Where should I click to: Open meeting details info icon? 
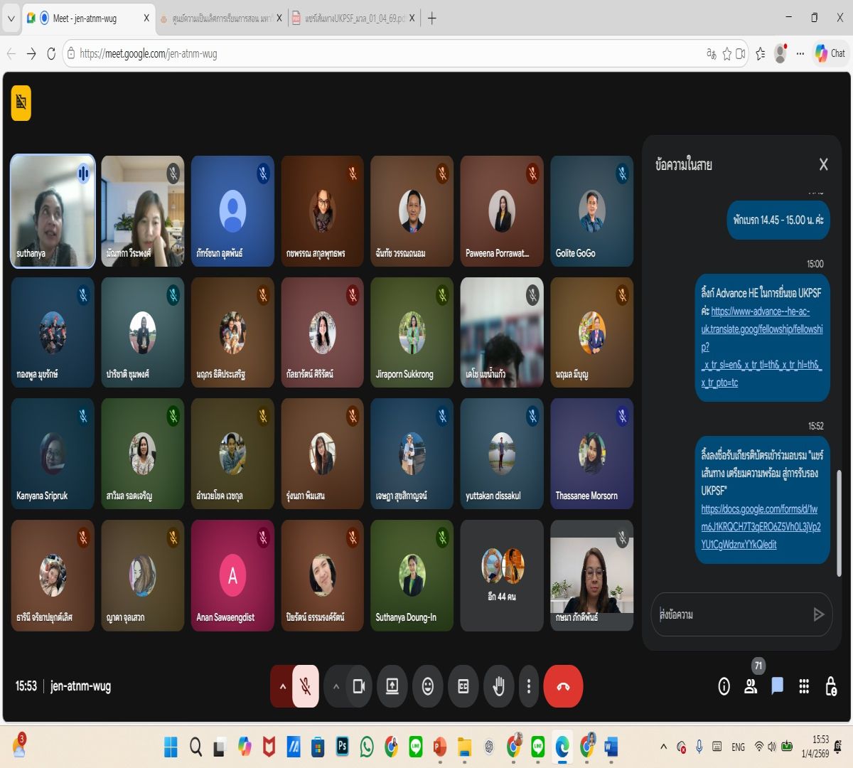tap(724, 686)
